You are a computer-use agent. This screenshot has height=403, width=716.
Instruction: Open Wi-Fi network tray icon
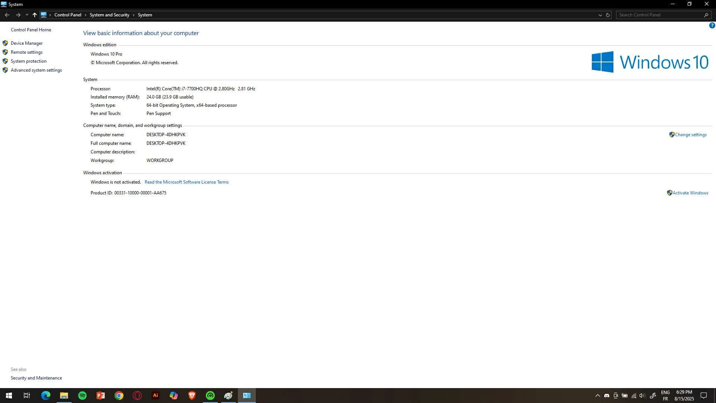coord(634,396)
